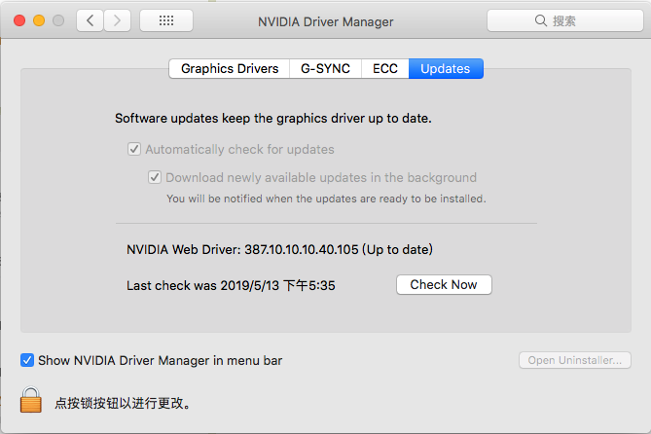Focus the 搜索 search field
The height and width of the screenshot is (434, 651).
tap(565, 20)
